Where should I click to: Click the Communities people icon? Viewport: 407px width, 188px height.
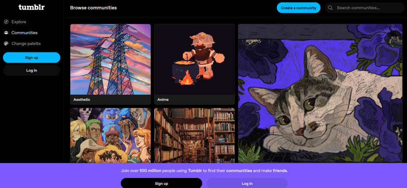6,33
